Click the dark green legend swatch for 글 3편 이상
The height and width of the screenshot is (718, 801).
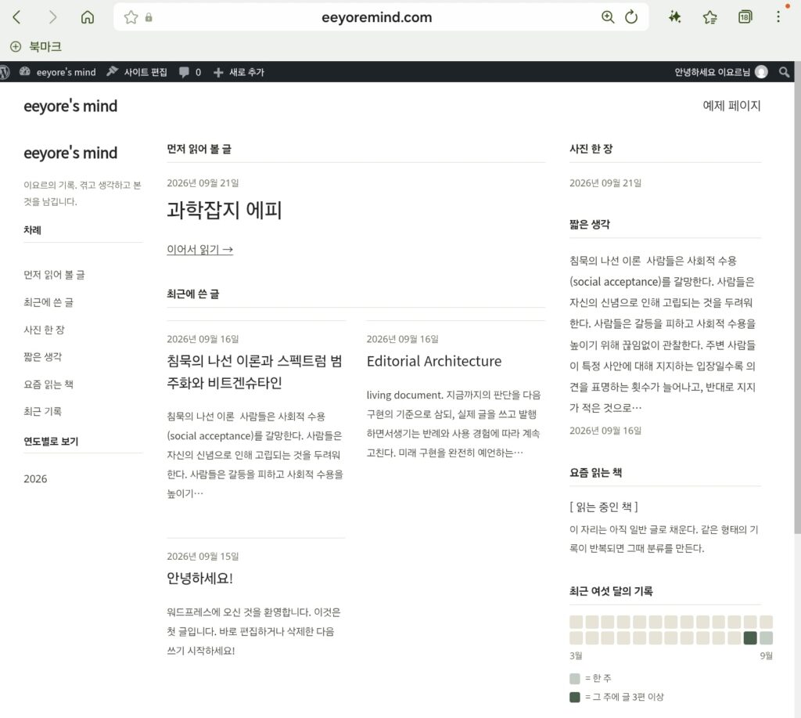tap(575, 697)
